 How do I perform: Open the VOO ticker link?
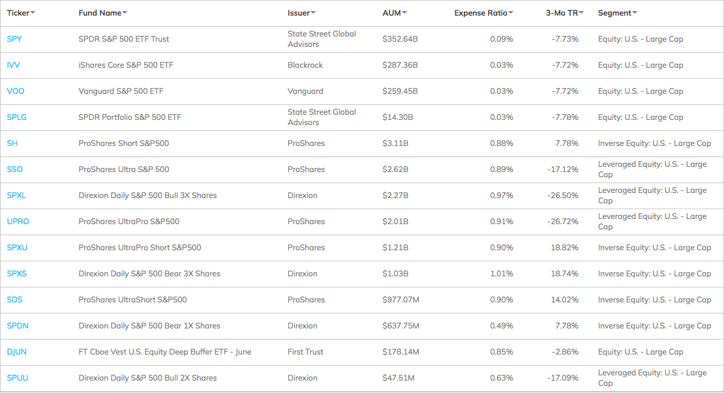click(16, 91)
